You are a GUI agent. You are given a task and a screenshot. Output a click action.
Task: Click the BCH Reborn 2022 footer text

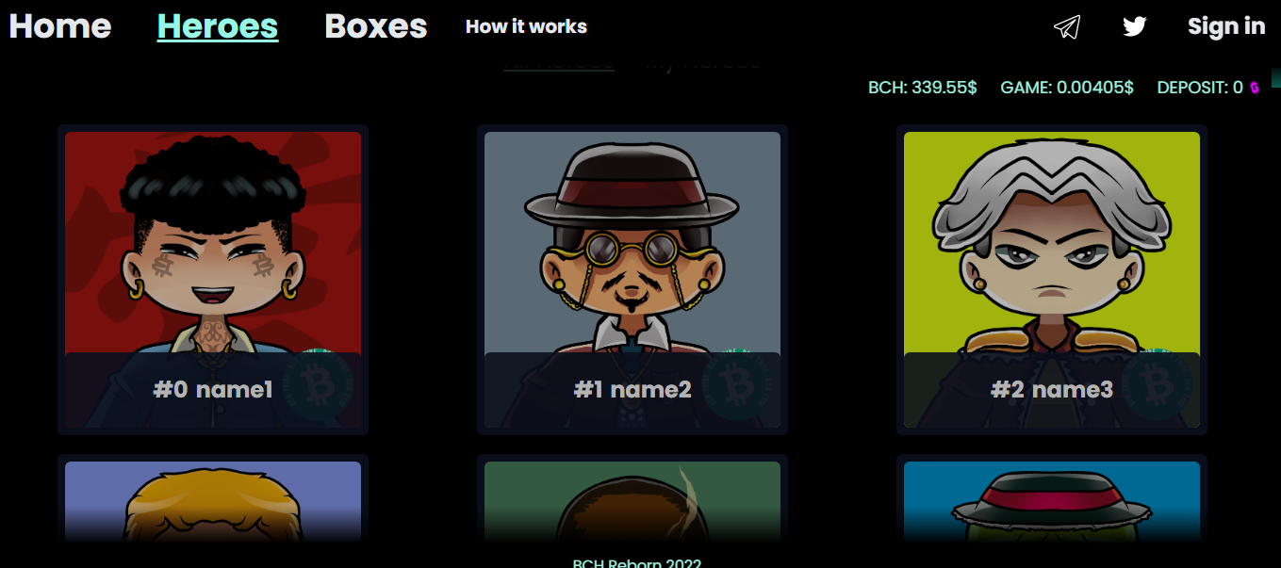tap(637, 563)
